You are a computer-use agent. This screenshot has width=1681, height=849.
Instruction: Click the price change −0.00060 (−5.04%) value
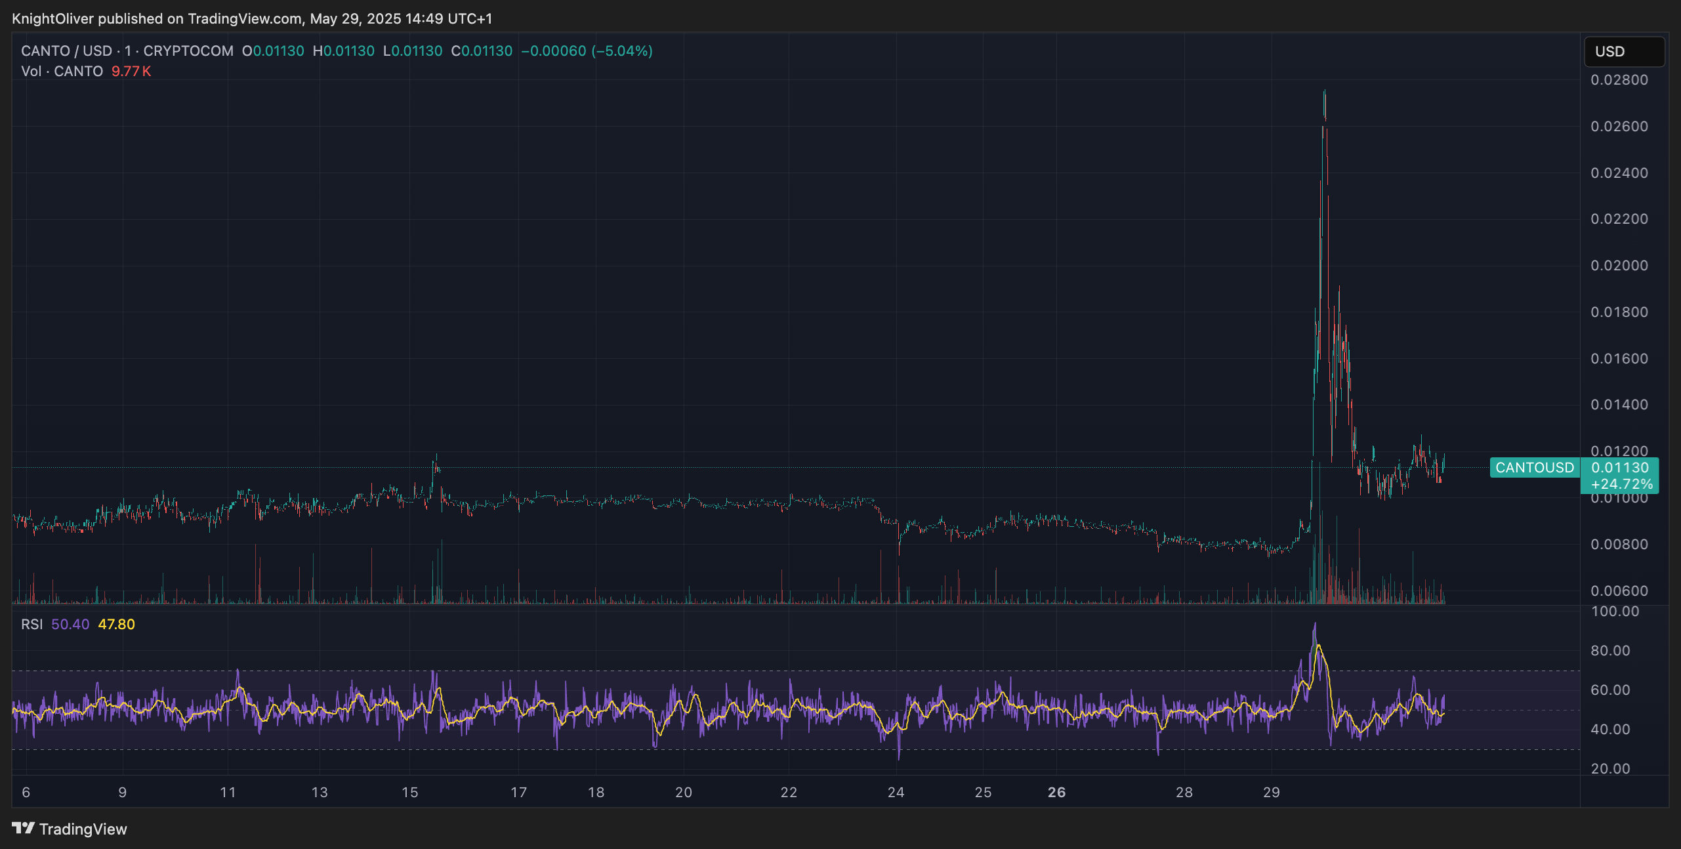click(587, 51)
